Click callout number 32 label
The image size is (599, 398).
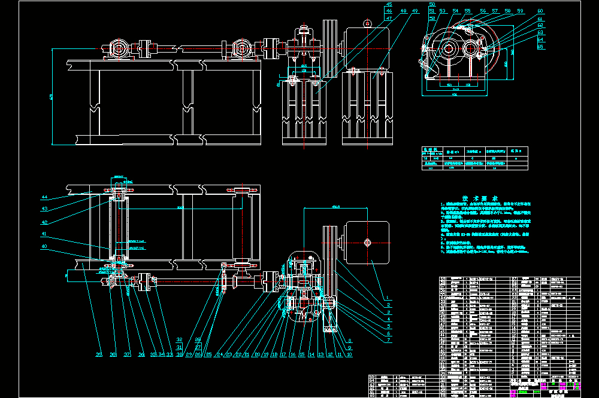point(179,339)
